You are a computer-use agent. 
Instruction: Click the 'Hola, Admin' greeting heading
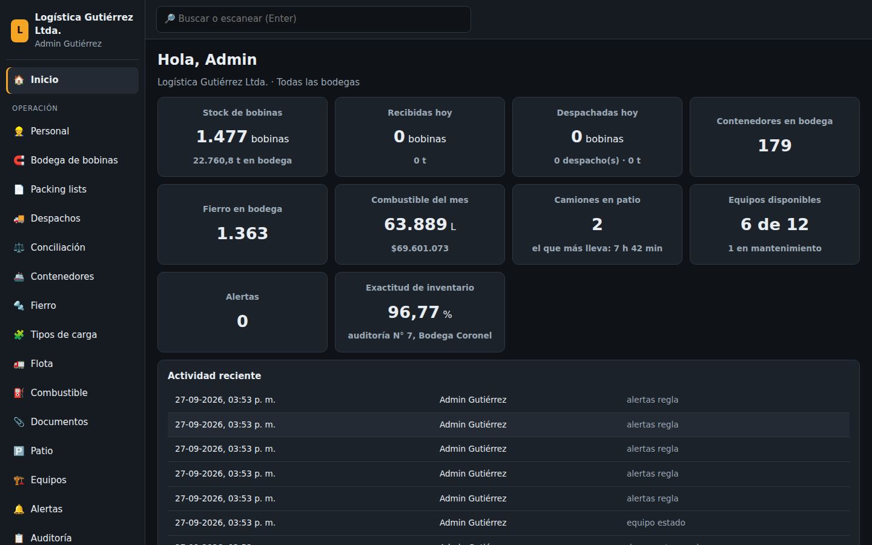[207, 59]
